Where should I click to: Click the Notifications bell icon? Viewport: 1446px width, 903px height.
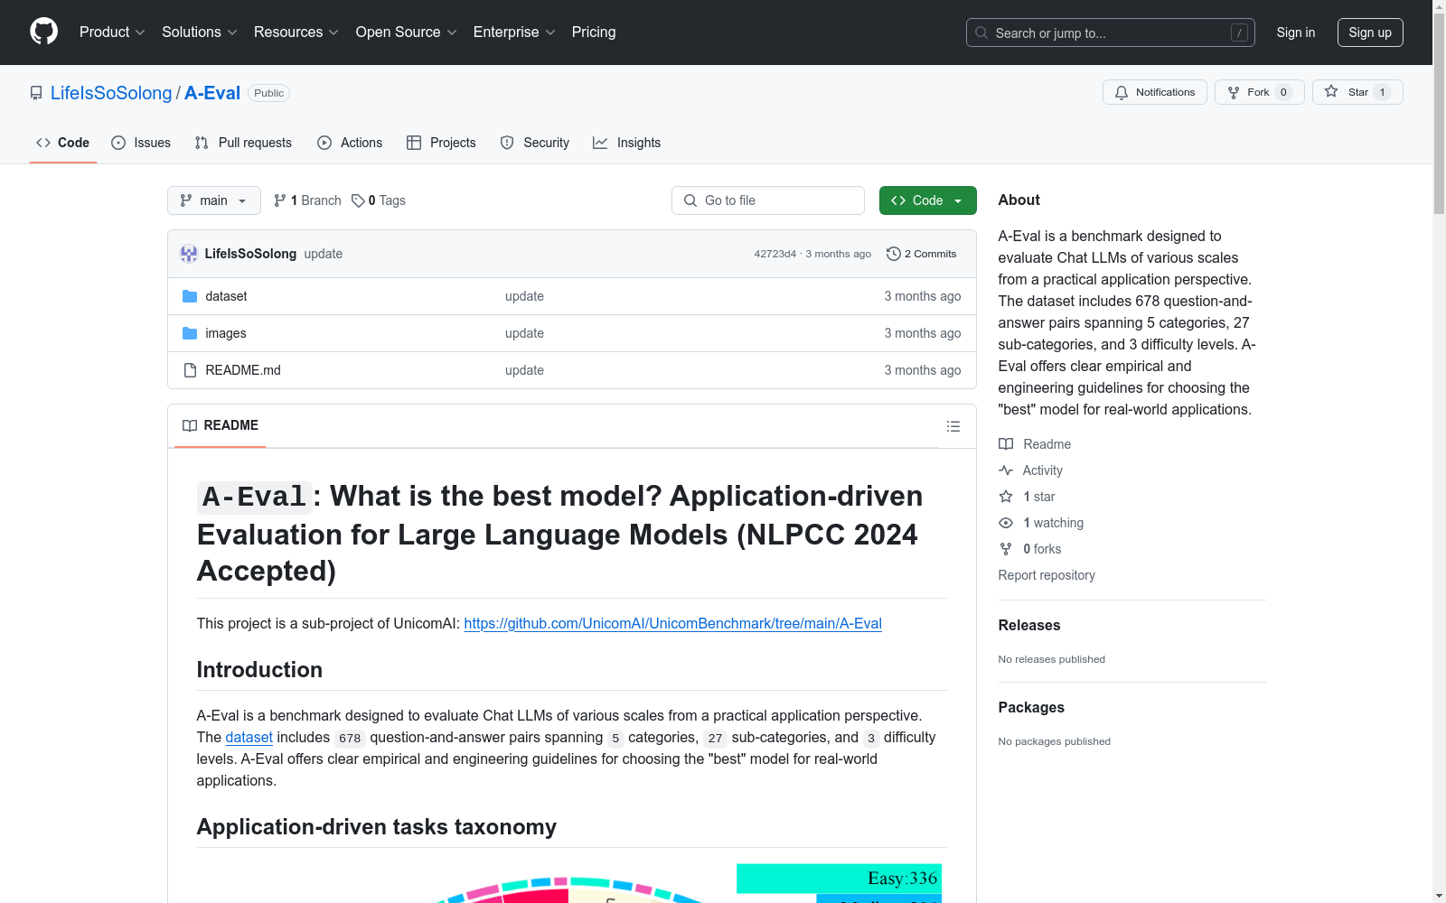click(1122, 92)
